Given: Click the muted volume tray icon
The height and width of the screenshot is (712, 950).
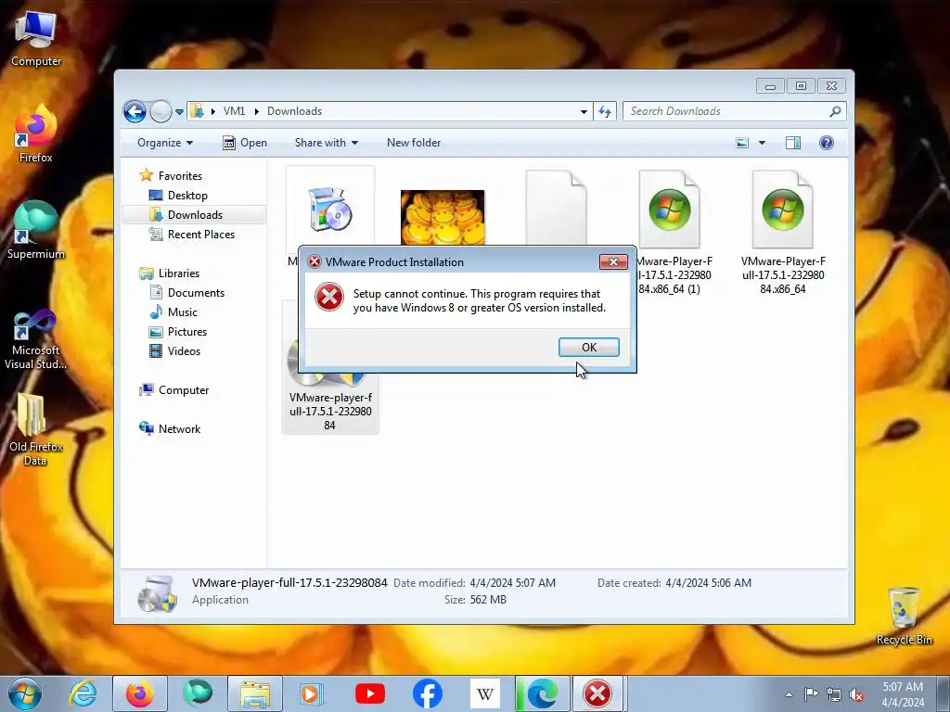Looking at the screenshot, I should pos(856,694).
